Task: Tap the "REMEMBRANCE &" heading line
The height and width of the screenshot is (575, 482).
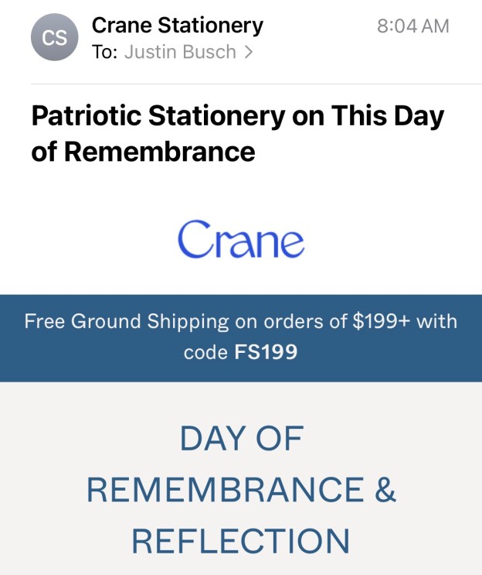Action: pos(241,490)
